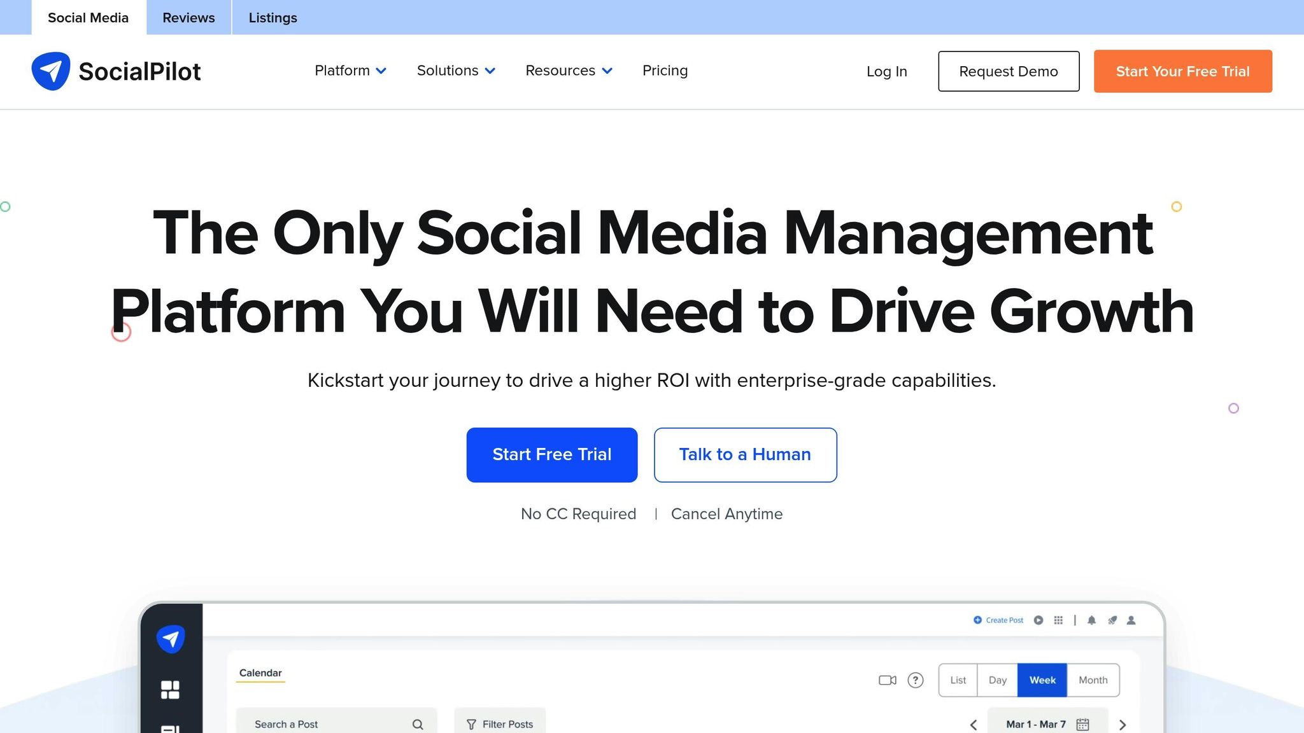The width and height of the screenshot is (1304, 733).
Task: Open the Listings tab
Action: coord(273,17)
